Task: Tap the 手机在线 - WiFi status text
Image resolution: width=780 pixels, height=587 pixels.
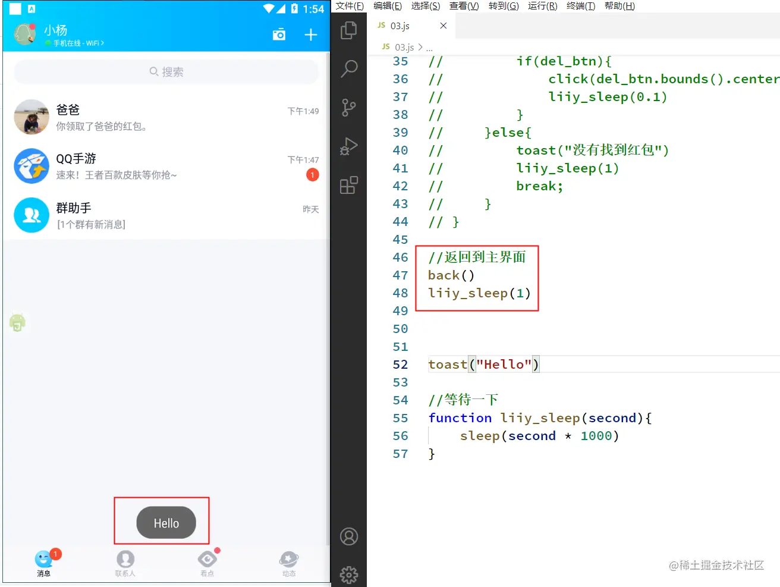Action: (x=78, y=43)
